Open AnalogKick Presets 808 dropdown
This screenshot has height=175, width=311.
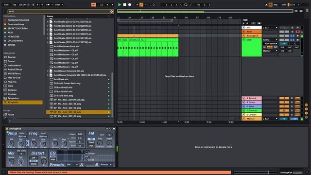click(72, 165)
